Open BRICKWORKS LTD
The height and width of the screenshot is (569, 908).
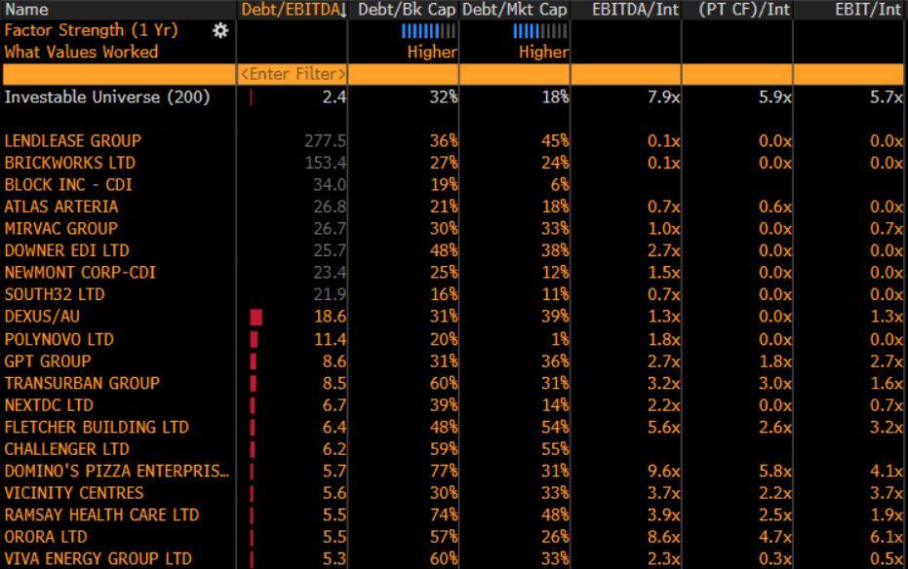(70, 163)
